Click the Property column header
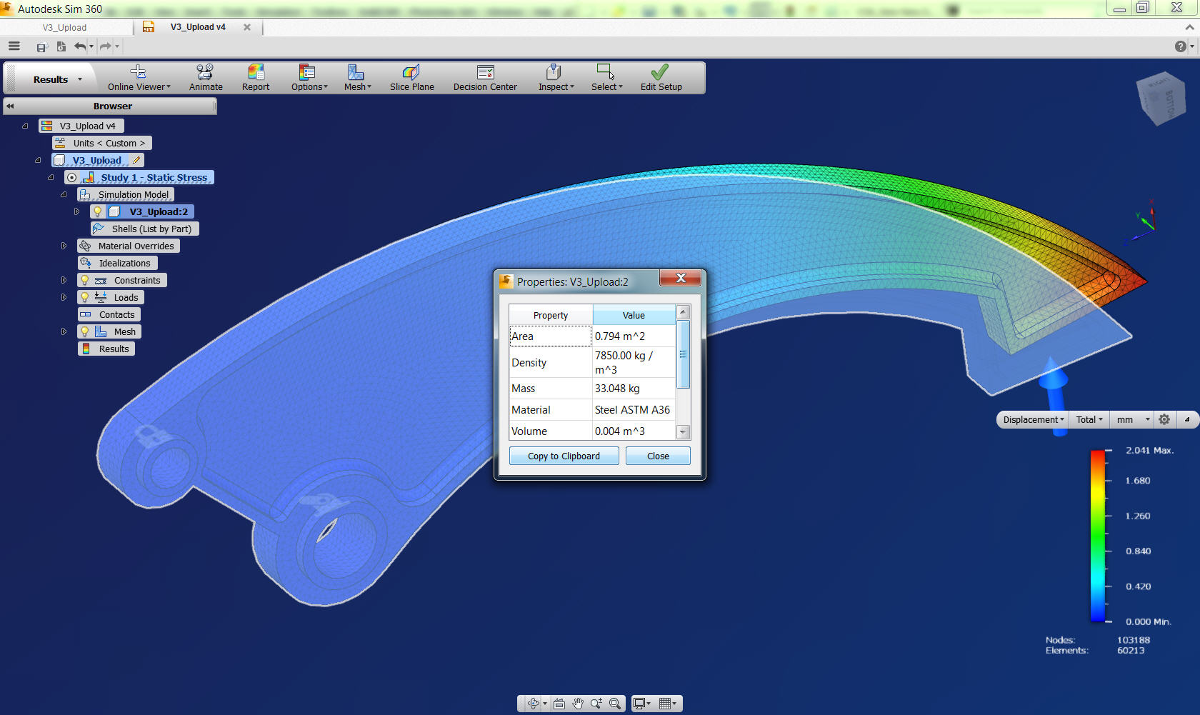1200x715 pixels. tap(551, 315)
